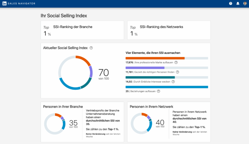249x144 pixels.
Task: Click the 40 von 100 score
Action: [160, 123]
